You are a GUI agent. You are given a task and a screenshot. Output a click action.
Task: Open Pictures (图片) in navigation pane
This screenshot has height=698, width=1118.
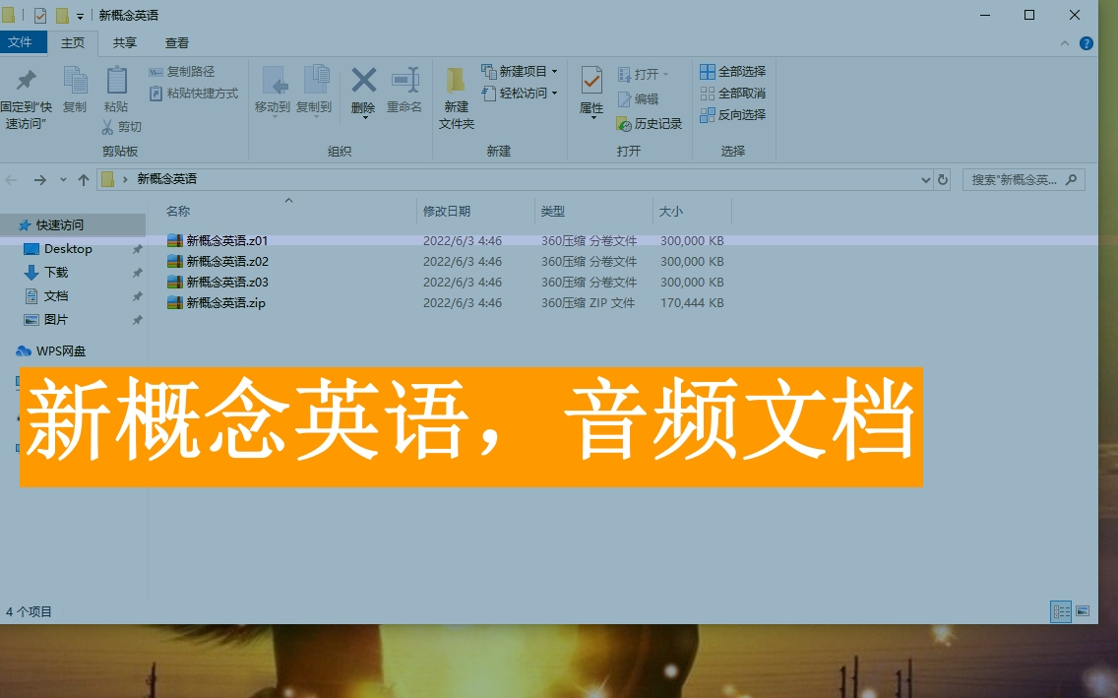coord(56,319)
